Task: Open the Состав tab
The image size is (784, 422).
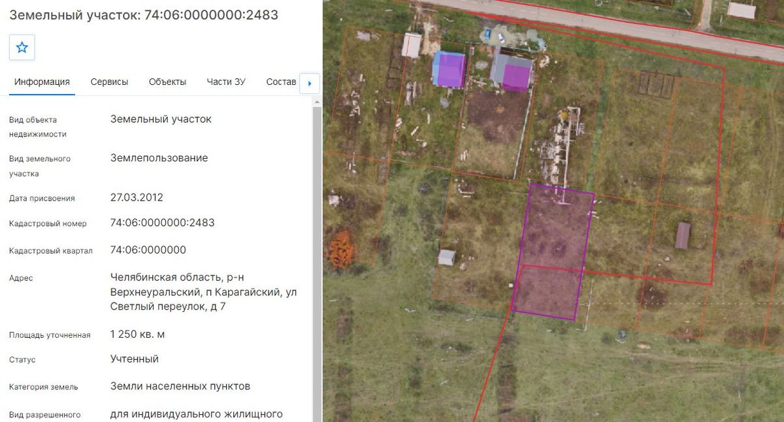Action: [282, 82]
